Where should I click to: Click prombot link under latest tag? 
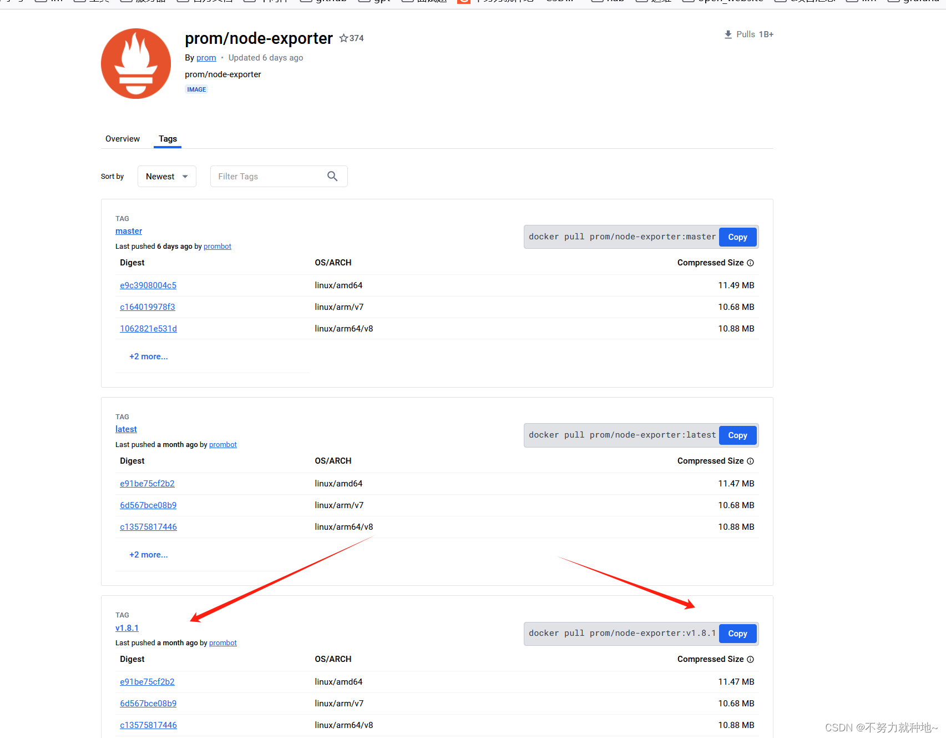coord(223,445)
